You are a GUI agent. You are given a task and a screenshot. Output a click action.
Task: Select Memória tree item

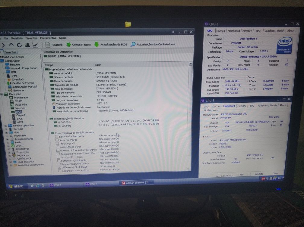18,108
